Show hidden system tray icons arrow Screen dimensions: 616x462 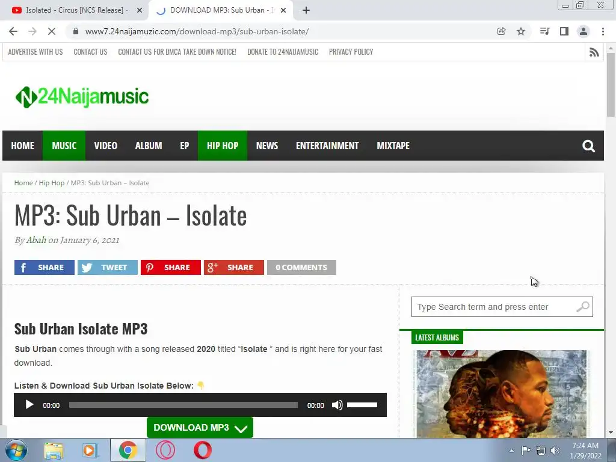coord(511,451)
